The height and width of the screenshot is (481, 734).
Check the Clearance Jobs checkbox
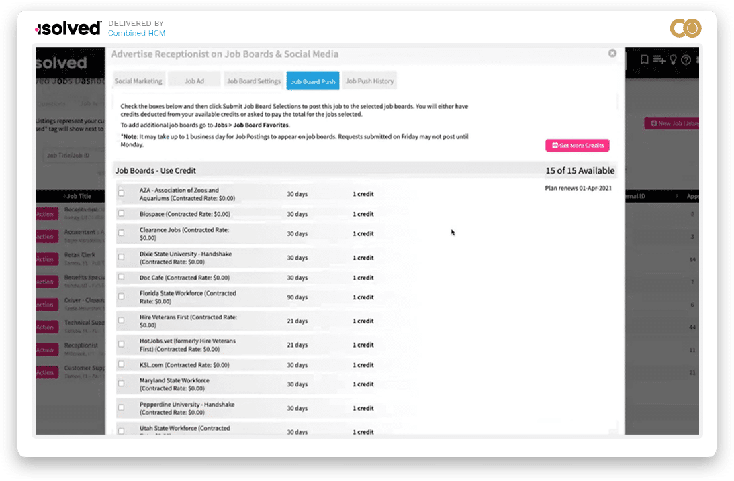pyautogui.click(x=122, y=233)
